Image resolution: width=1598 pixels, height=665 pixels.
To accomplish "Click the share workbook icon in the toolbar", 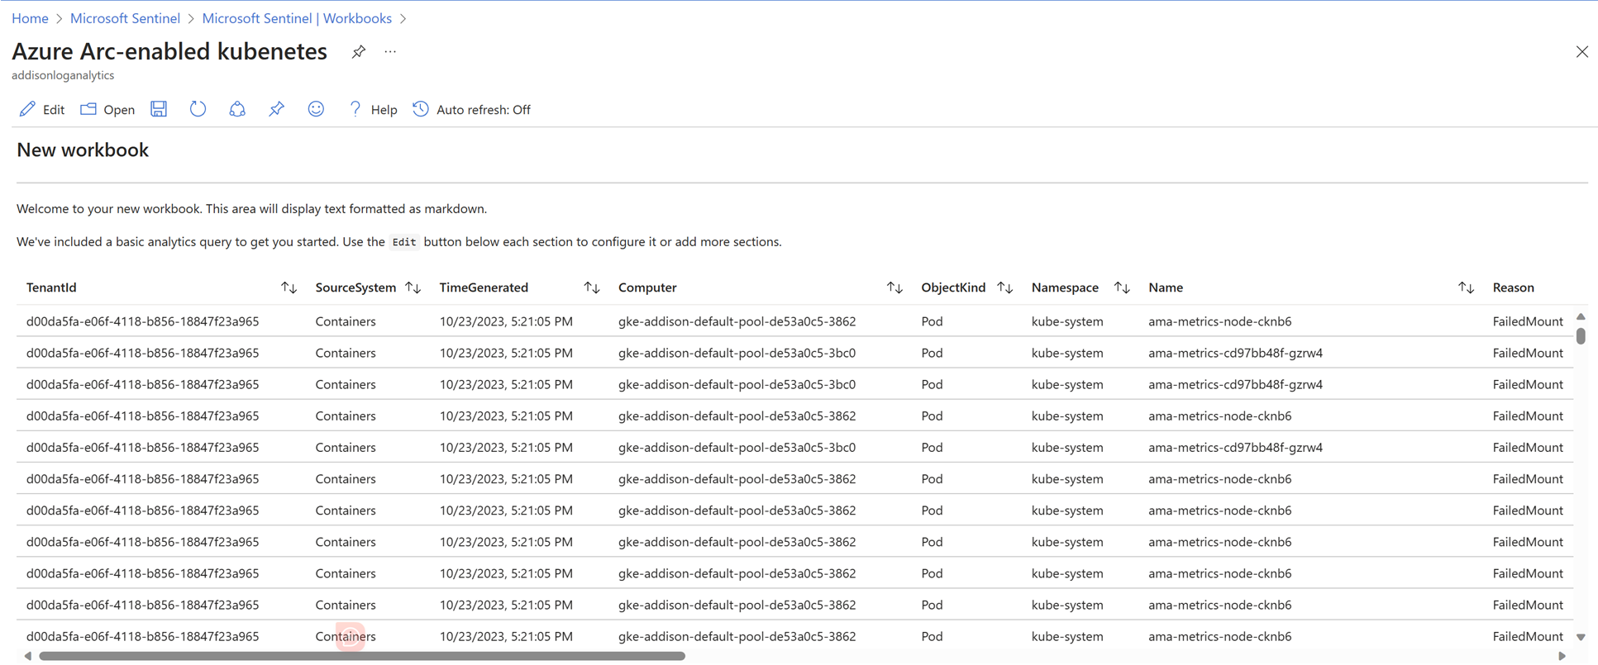I will (237, 109).
